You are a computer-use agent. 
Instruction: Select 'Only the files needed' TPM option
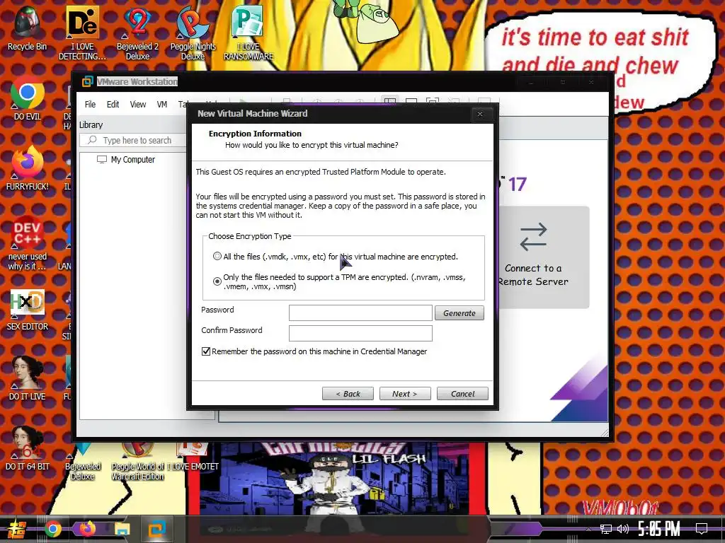pyautogui.click(x=217, y=281)
